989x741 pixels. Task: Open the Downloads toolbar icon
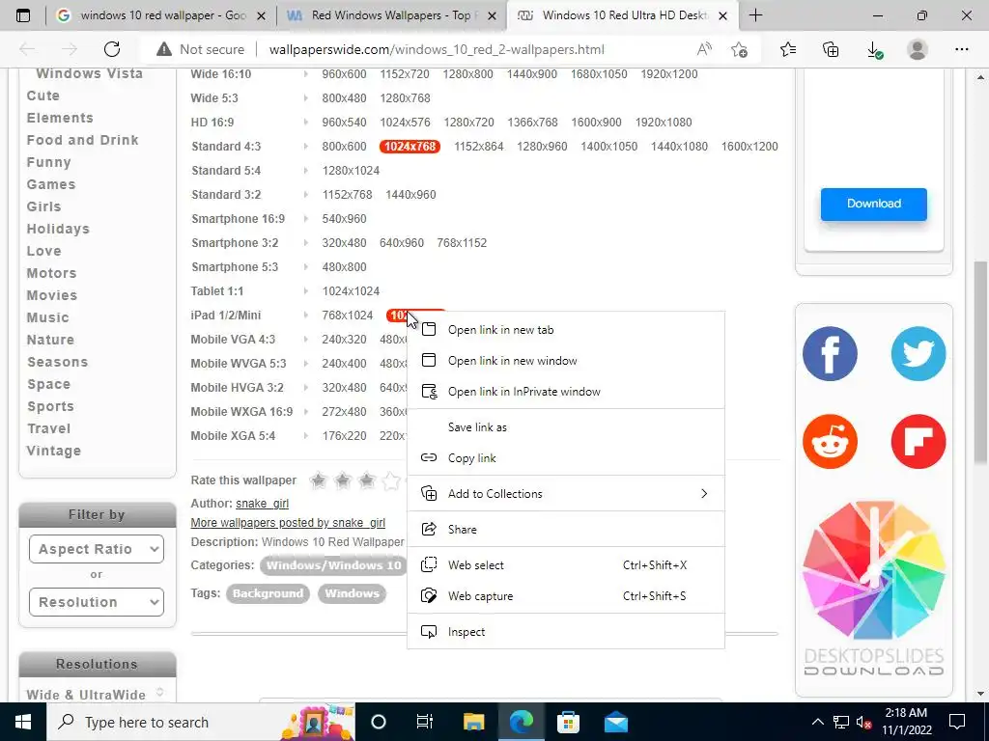pyautogui.click(x=873, y=49)
